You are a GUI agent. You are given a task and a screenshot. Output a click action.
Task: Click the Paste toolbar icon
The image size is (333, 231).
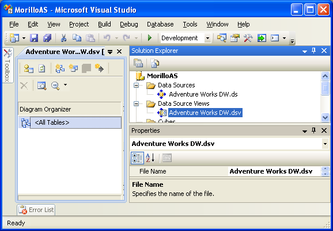(90, 38)
